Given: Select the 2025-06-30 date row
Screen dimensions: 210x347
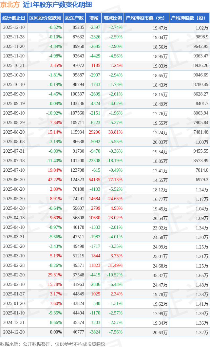Looking at the screenshot, I should [14, 180].
